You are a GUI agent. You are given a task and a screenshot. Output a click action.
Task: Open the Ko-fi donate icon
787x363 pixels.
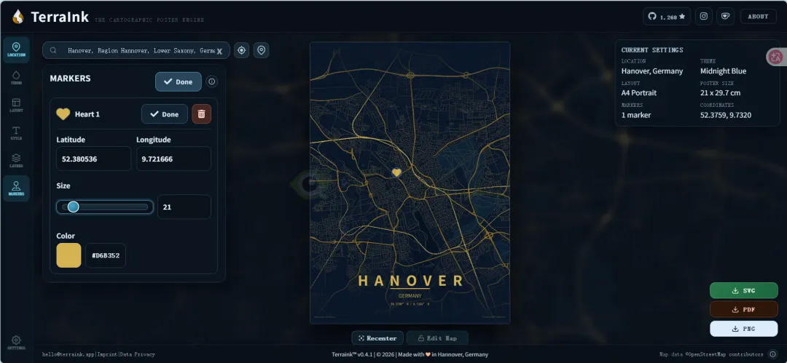(725, 17)
